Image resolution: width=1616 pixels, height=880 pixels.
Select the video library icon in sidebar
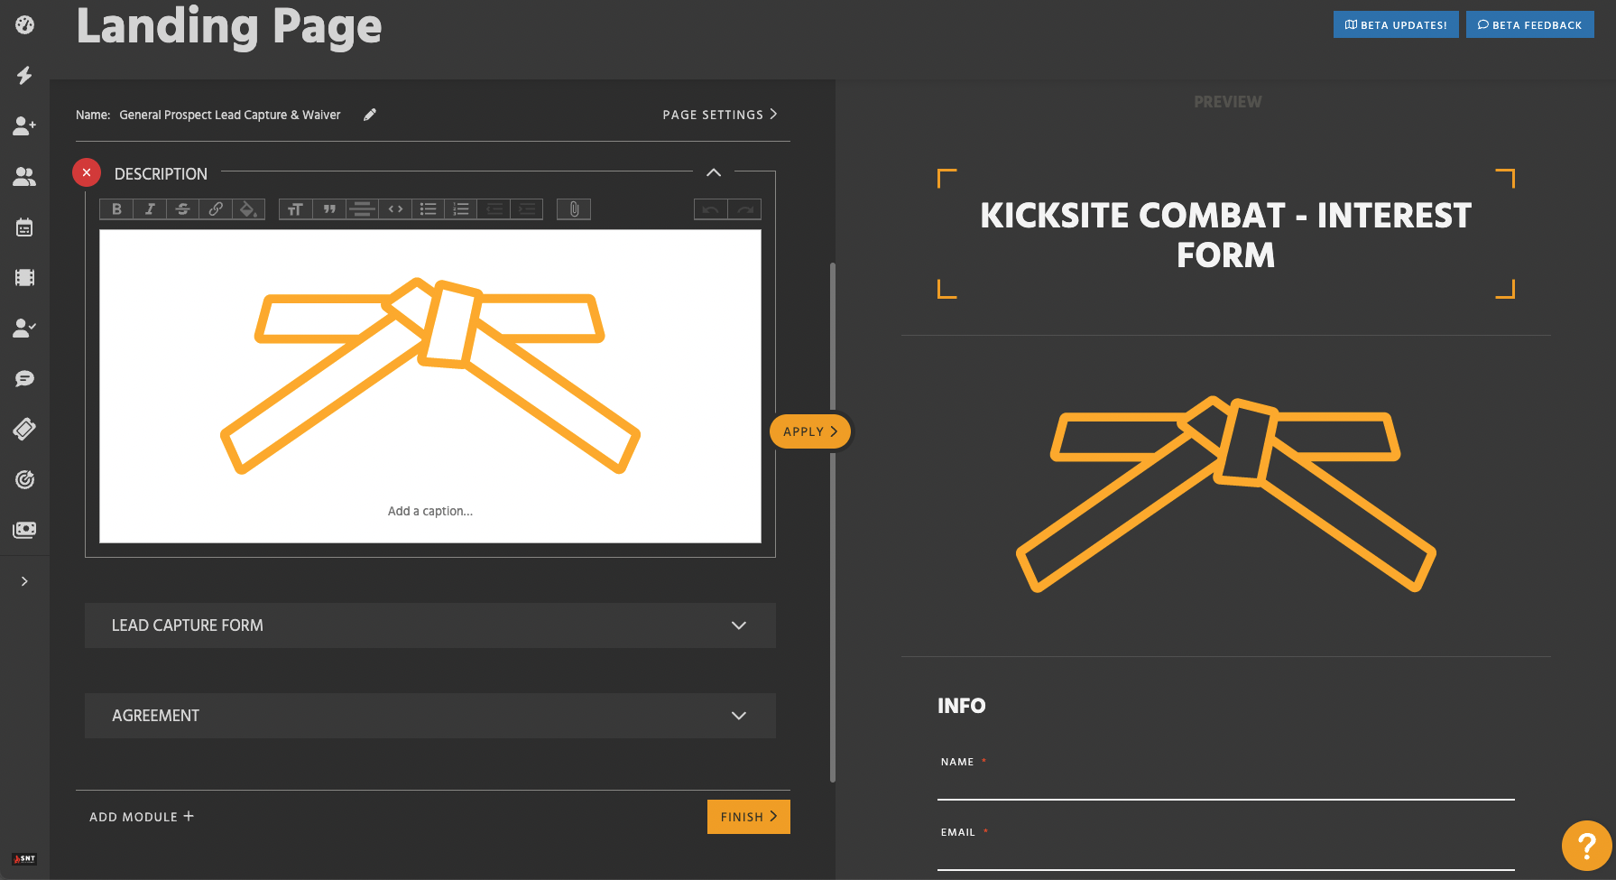(24, 277)
